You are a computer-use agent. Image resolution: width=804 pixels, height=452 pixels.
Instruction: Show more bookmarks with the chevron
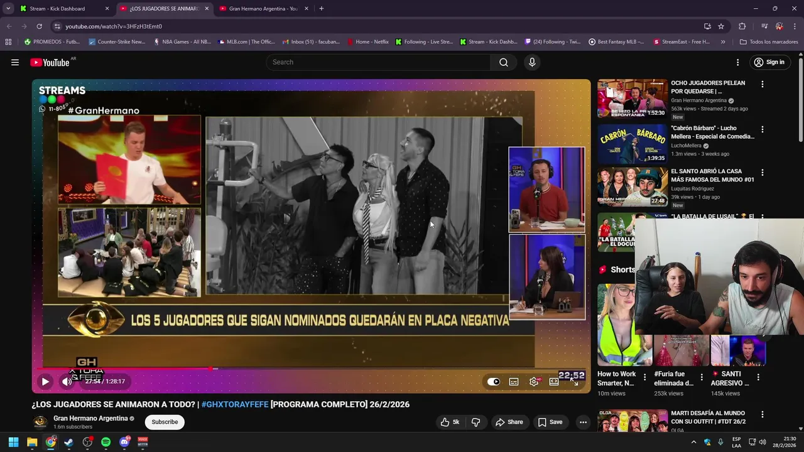tap(723, 42)
